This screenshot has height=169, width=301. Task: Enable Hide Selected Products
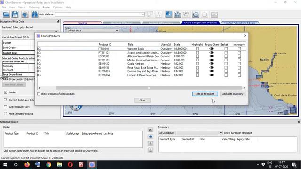coord(5,114)
